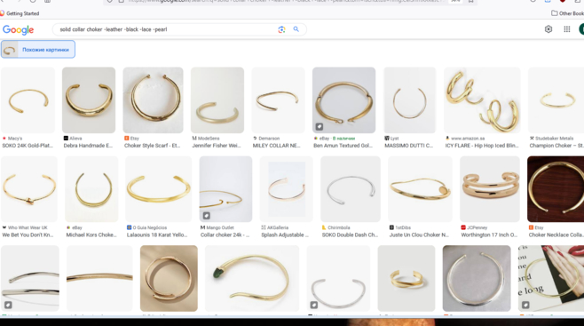Screen dimensions: 584x326
Task: Click the Google logo
Action: 19,30
